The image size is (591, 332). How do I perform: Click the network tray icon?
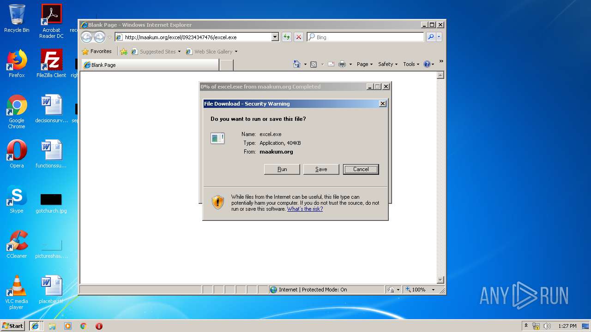[536, 326]
